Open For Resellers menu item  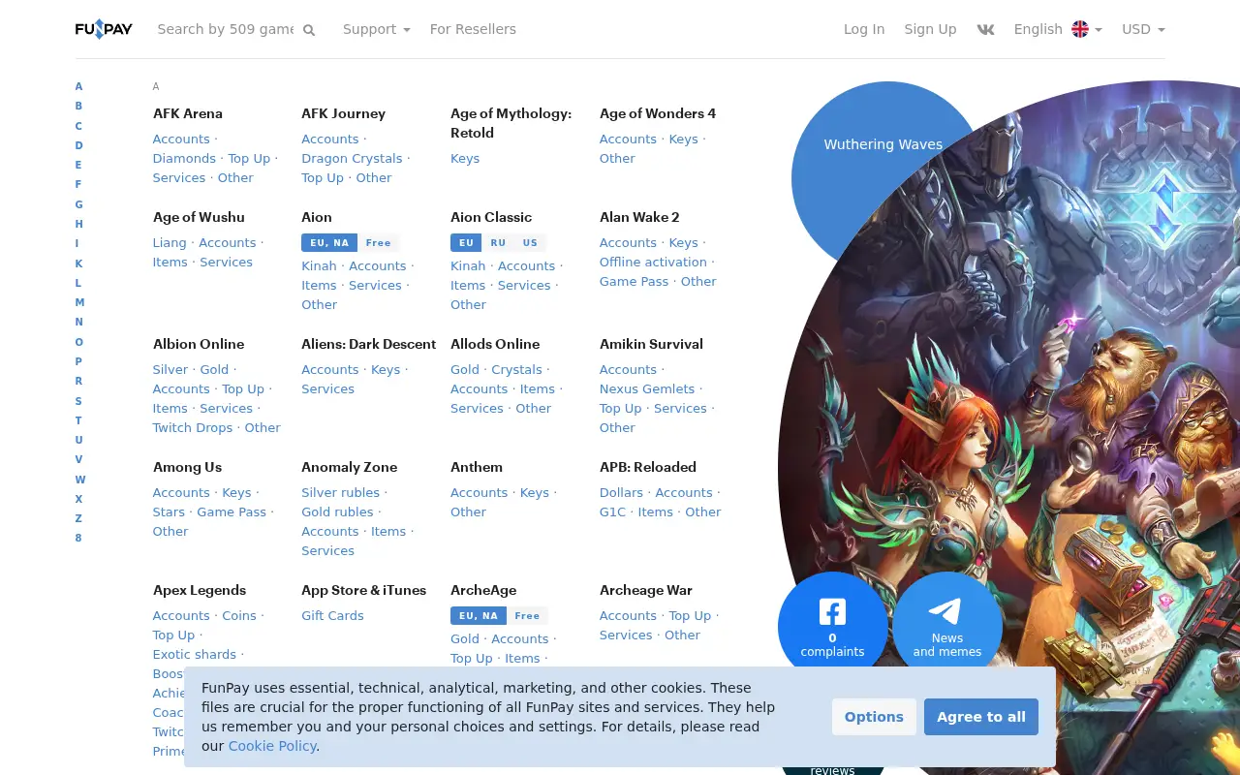click(473, 29)
